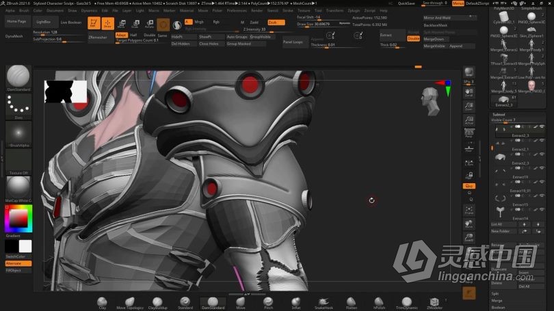This screenshot has width=554, height=311.
Task: Expand the Merge section in Subtool panel
Action: (497, 301)
